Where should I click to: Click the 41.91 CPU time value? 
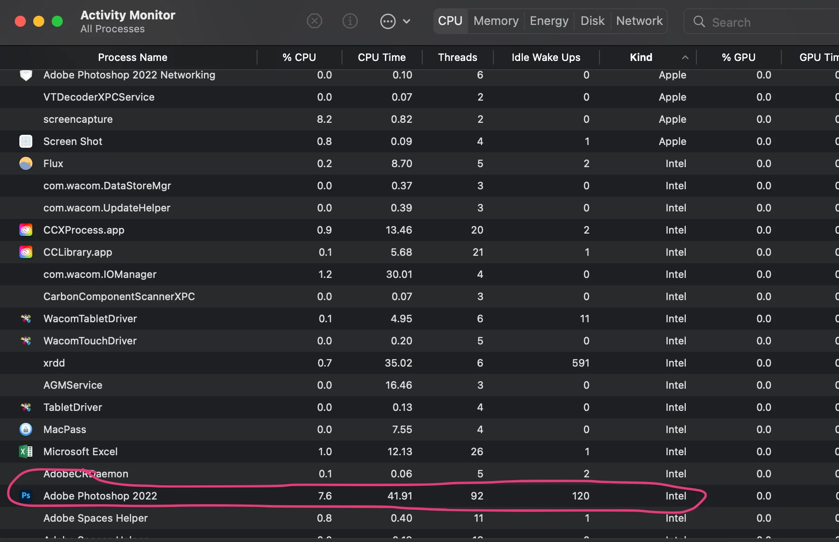(400, 496)
